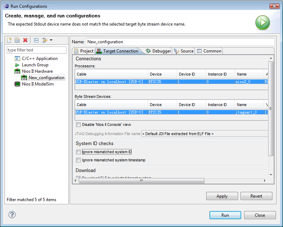Select the Launch Group item
This screenshot has height=227, width=283.
tap(35, 65)
